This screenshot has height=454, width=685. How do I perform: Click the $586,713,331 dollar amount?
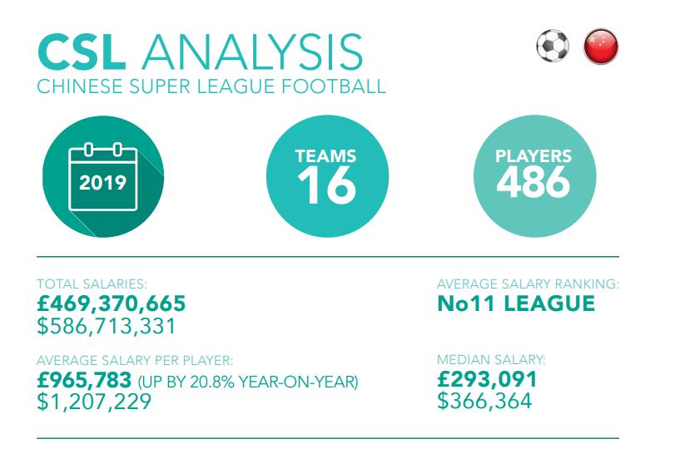[107, 325]
